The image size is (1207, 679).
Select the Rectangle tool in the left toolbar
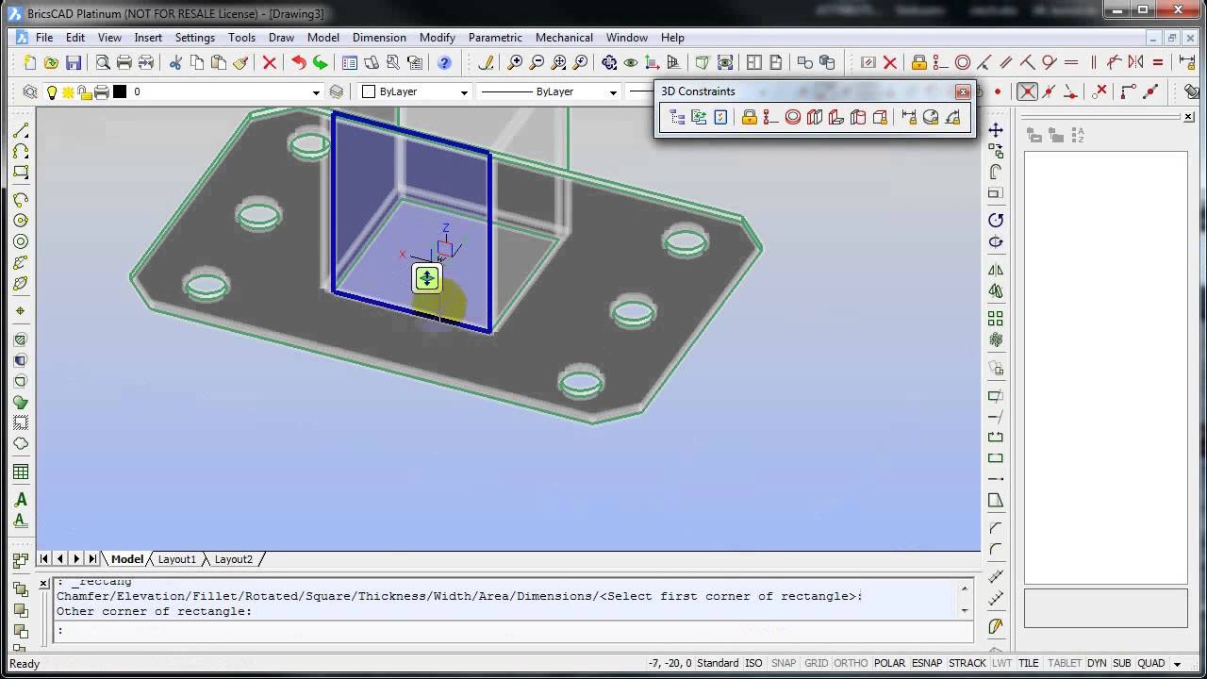[x=21, y=173]
